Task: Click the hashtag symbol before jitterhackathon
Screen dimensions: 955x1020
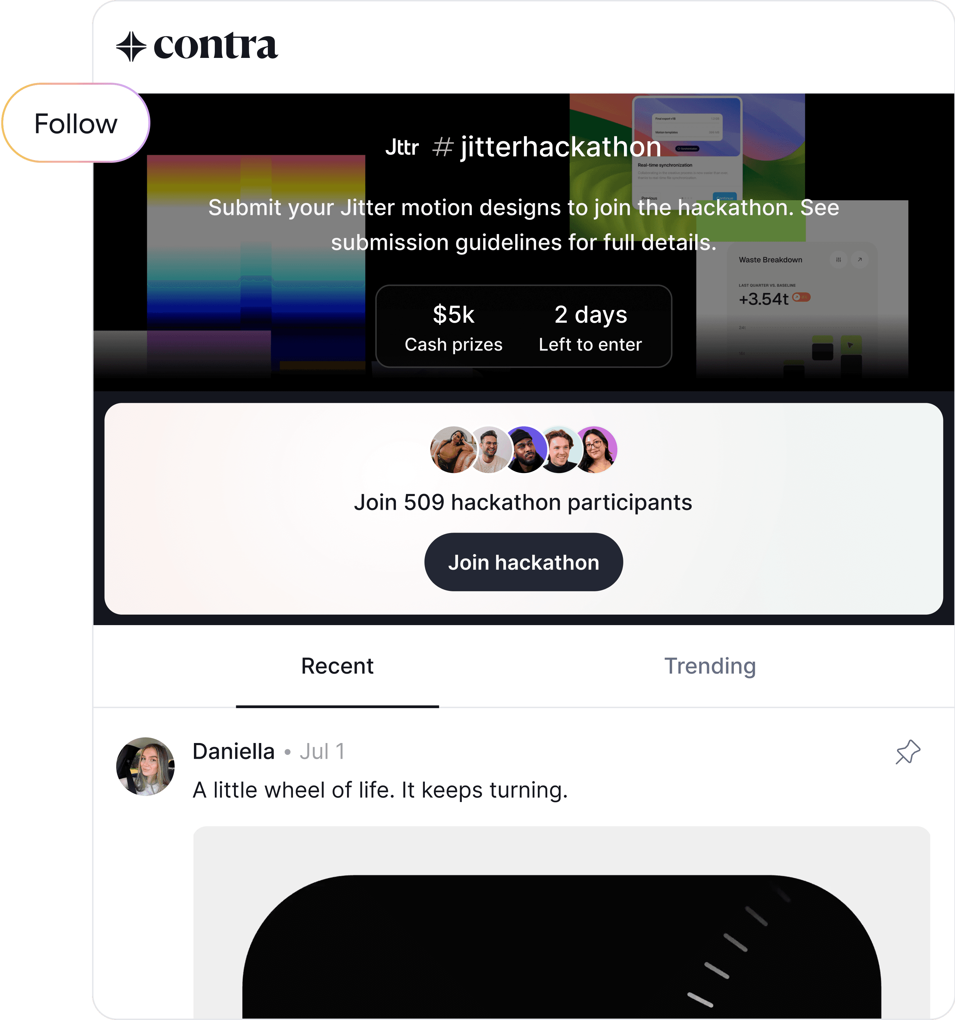Action: click(x=443, y=147)
